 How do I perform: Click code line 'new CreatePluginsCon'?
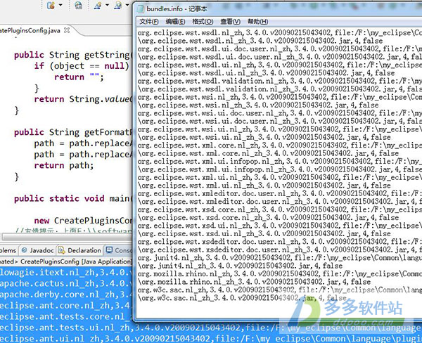[83, 220]
